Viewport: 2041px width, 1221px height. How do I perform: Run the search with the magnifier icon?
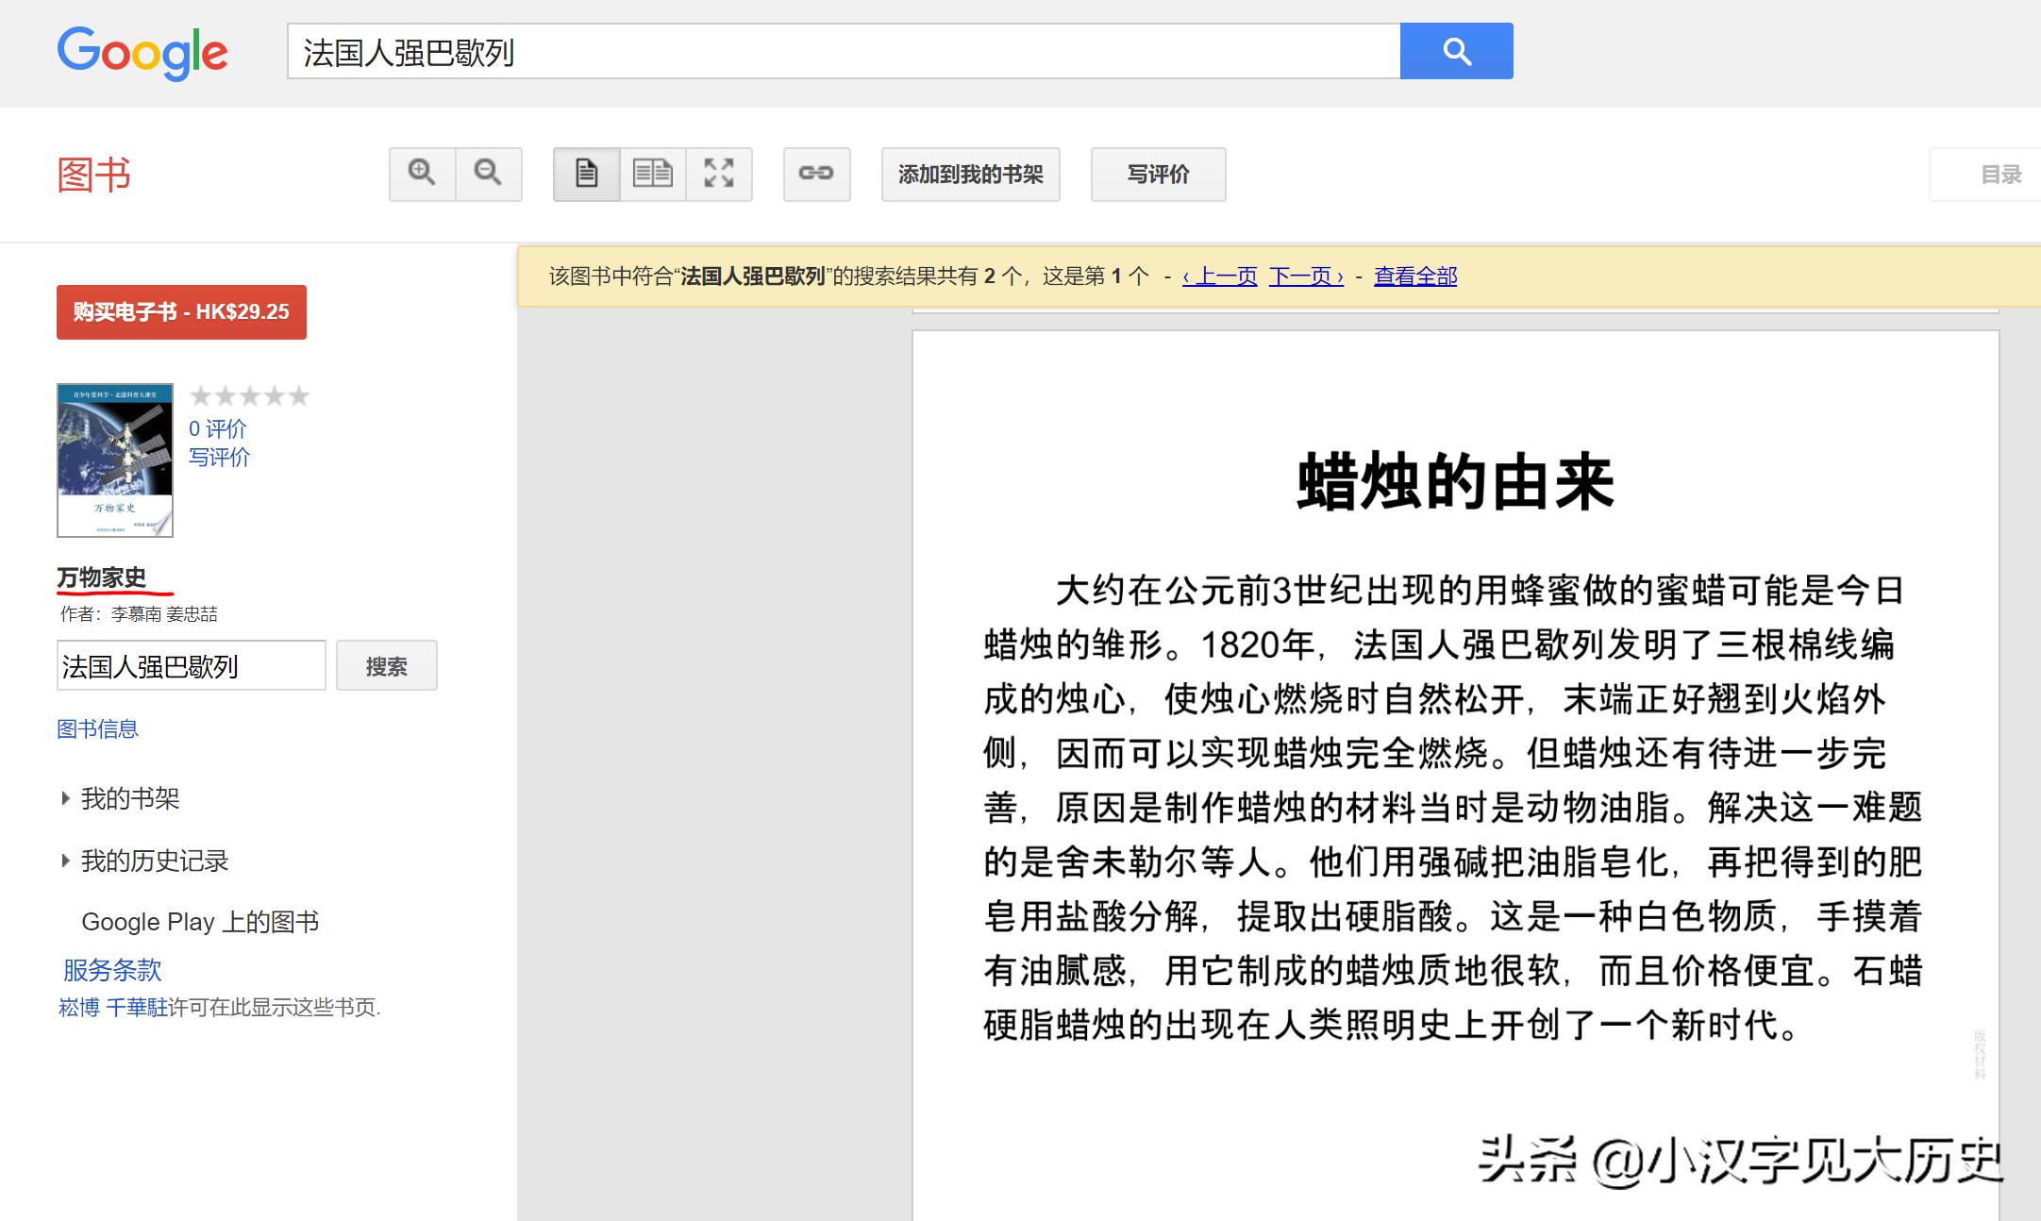click(x=1457, y=51)
